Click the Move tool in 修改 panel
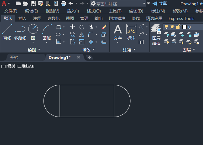Viewport: 203px width, 145px height. (73, 27)
